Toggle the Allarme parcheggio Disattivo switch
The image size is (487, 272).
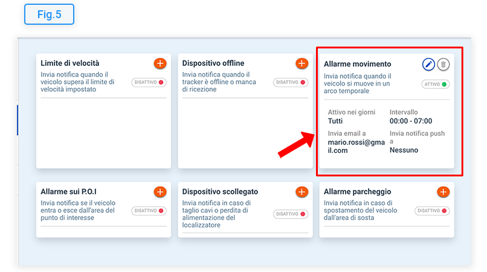pyautogui.click(x=432, y=211)
